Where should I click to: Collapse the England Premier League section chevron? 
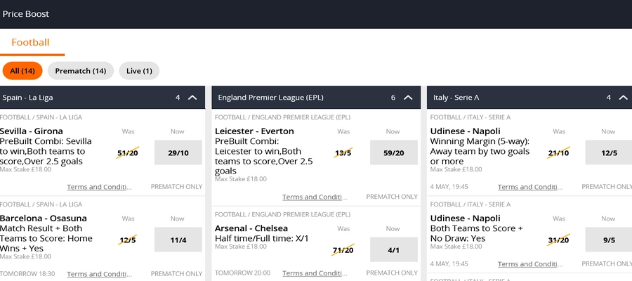click(x=408, y=98)
